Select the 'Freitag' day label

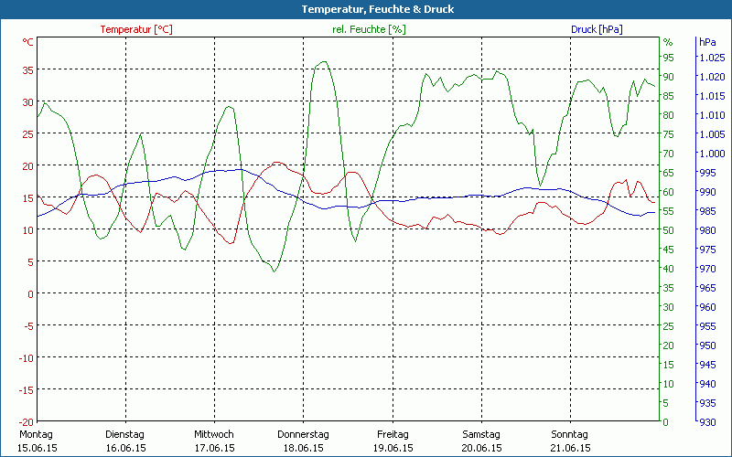click(393, 434)
